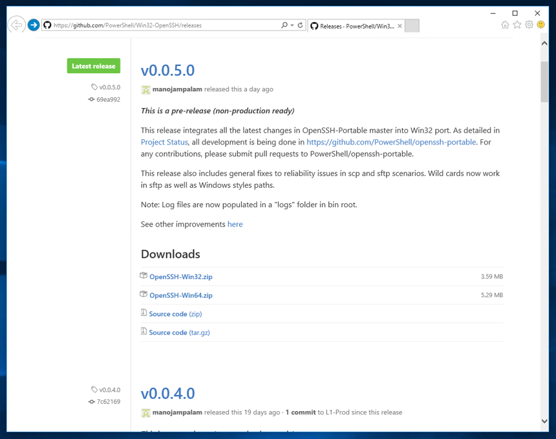Screen dimensions: 556x439
Task: Open the Tools gear icon
Action: coord(529,25)
